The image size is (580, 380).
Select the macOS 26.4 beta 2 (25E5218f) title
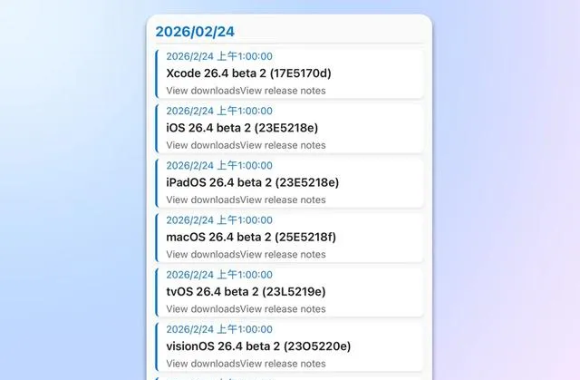point(251,238)
